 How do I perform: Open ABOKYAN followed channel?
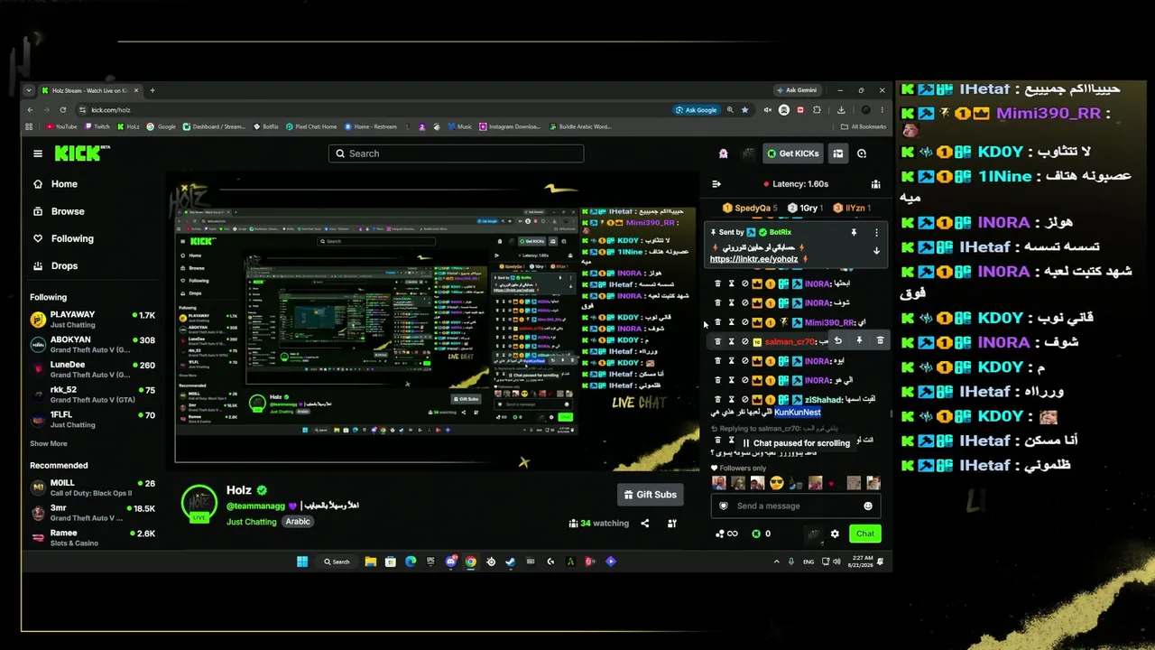coord(93,344)
